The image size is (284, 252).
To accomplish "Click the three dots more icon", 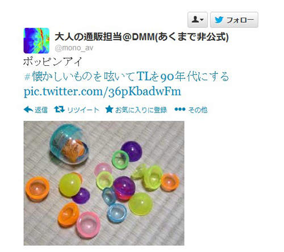I will (x=180, y=110).
